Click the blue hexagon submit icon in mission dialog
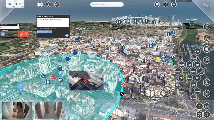The height and width of the screenshot is (120, 214). tap(67, 35)
